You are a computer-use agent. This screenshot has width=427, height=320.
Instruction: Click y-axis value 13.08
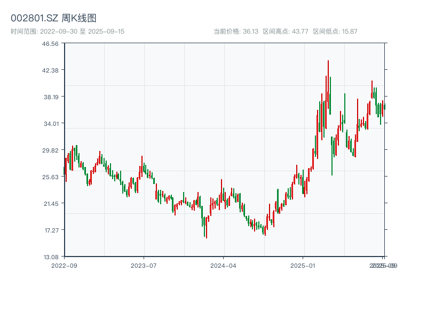point(51,257)
